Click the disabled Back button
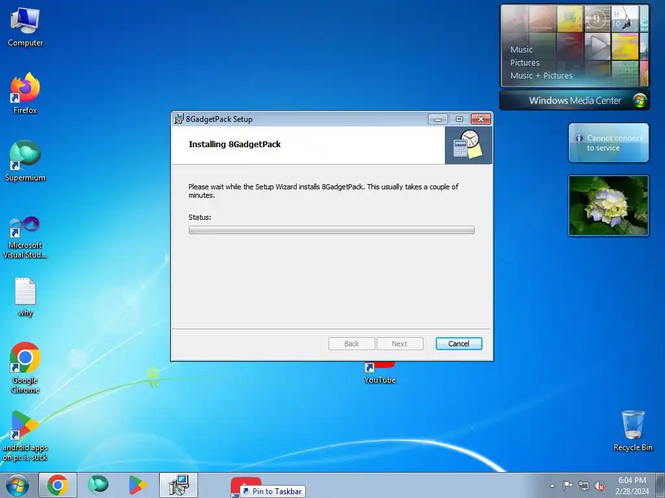Screen dimensions: 665x498 pyautogui.click(x=351, y=344)
